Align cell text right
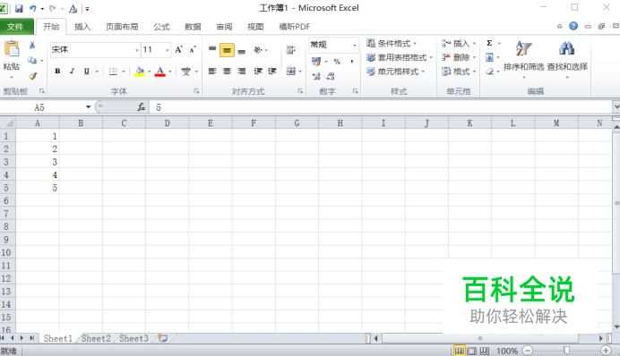The width and height of the screenshot is (620, 356). point(242,72)
